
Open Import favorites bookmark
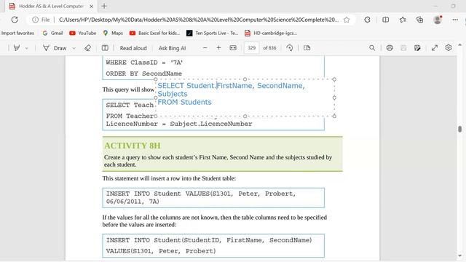pyautogui.click(x=17, y=33)
